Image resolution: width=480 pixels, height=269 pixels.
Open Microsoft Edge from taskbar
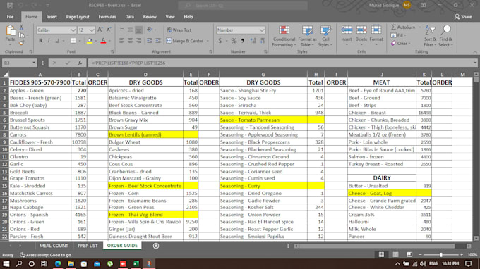(58, 263)
